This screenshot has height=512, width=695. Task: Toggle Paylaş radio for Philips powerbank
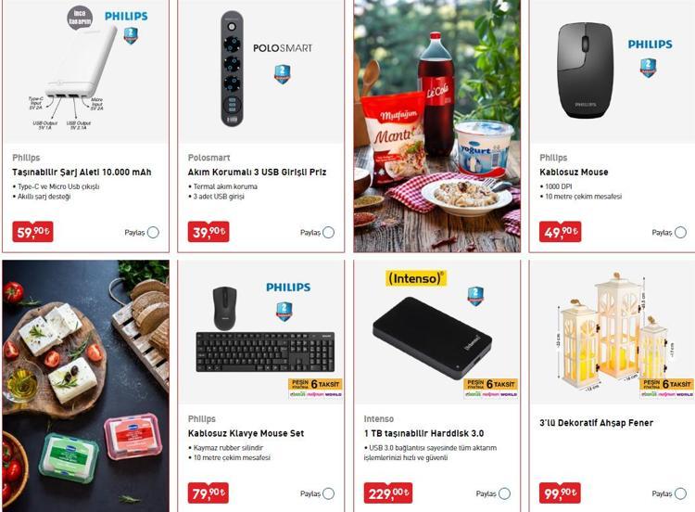pyautogui.click(x=153, y=233)
